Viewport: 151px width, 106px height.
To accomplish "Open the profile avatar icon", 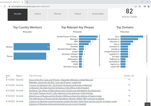I will 148,6.
